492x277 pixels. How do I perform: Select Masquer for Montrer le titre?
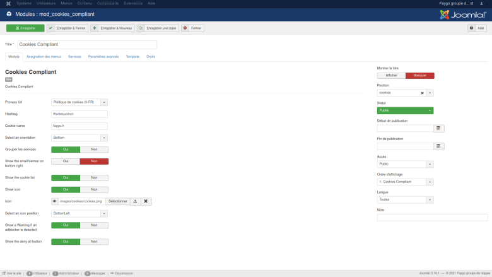tap(420, 76)
